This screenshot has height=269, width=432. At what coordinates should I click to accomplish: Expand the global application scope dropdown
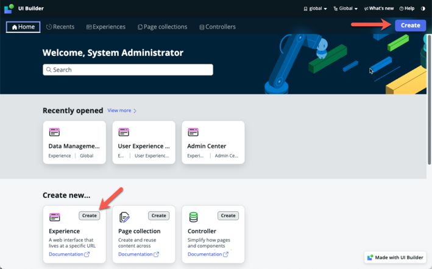click(315, 9)
